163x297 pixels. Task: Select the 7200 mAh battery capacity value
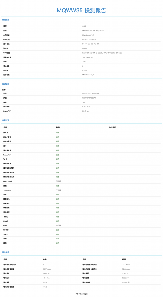click(126, 265)
